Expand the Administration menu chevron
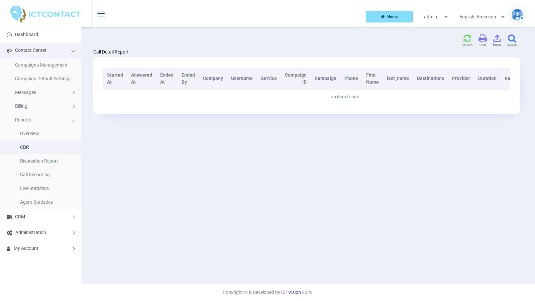This screenshot has height=301, width=535. click(74, 233)
